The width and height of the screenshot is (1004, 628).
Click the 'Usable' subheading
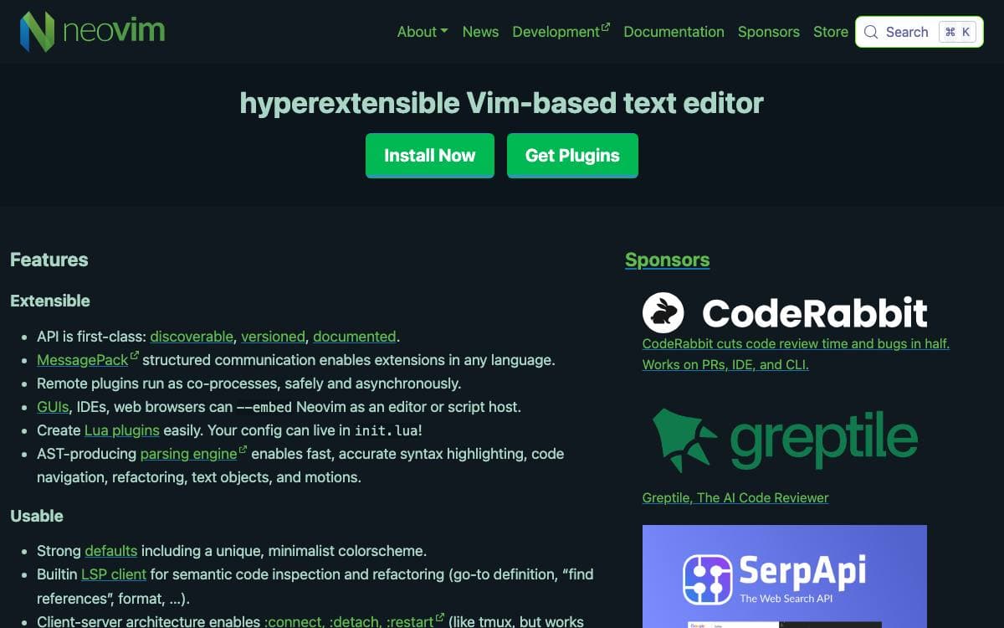click(x=37, y=516)
